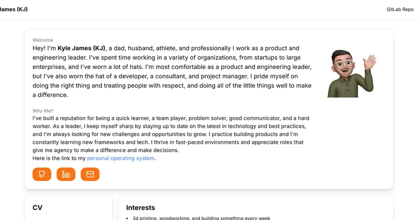Click the email envelope icon button
The image size is (419, 220).
(90, 174)
